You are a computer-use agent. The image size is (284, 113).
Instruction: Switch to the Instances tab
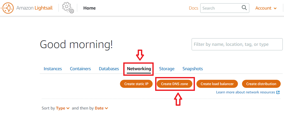click(53, 69)
